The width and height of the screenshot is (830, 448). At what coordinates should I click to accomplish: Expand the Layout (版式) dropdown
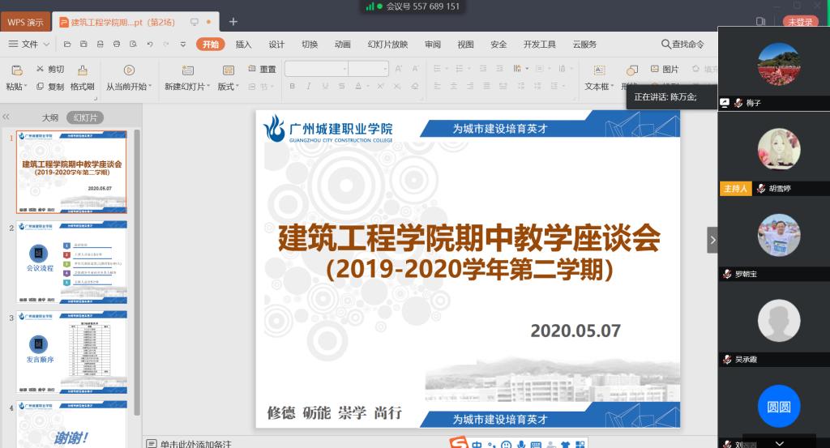(228, 87)
